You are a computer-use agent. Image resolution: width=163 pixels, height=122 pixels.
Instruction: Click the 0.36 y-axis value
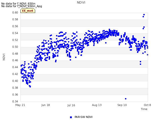15,95
